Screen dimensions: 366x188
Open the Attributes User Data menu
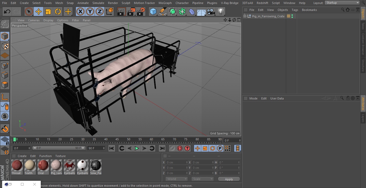click(277, 98)
